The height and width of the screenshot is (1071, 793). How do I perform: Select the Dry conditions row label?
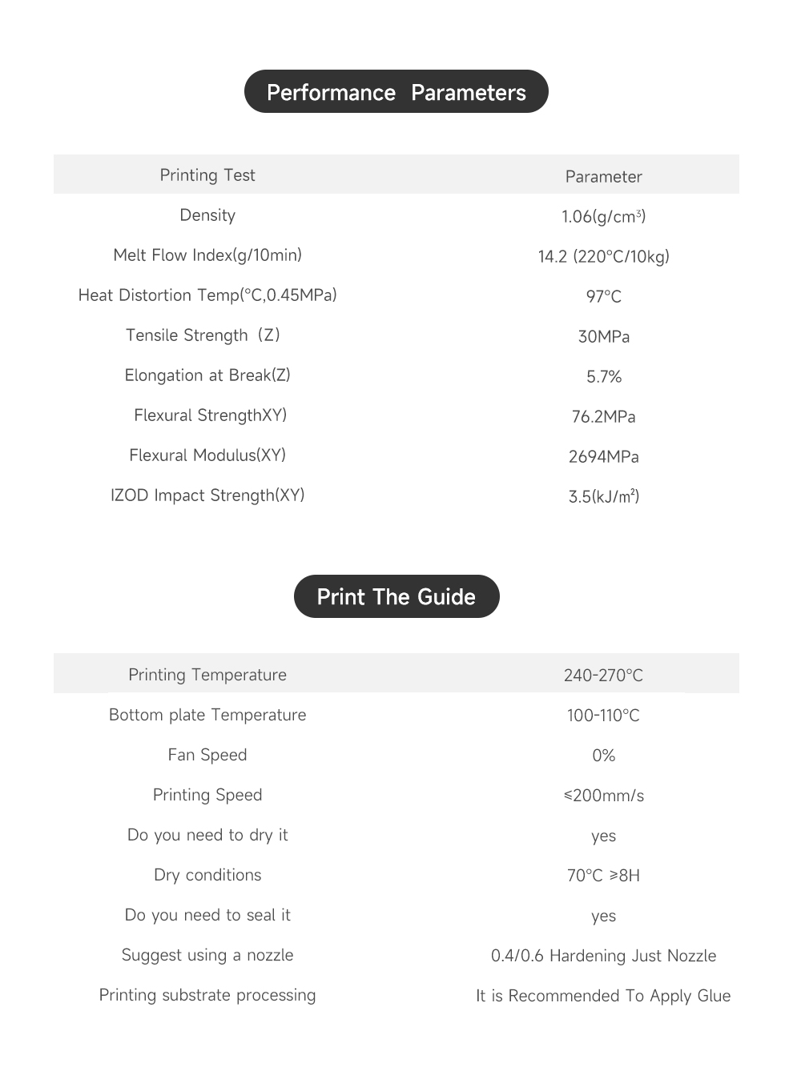207,875
